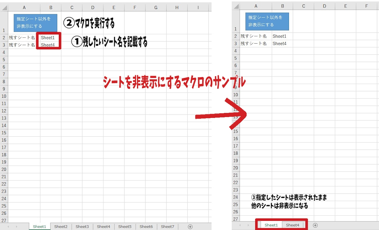Screen dimensions: 379x230
Task: Switch to Sheet3 tab
Action: 82,227
